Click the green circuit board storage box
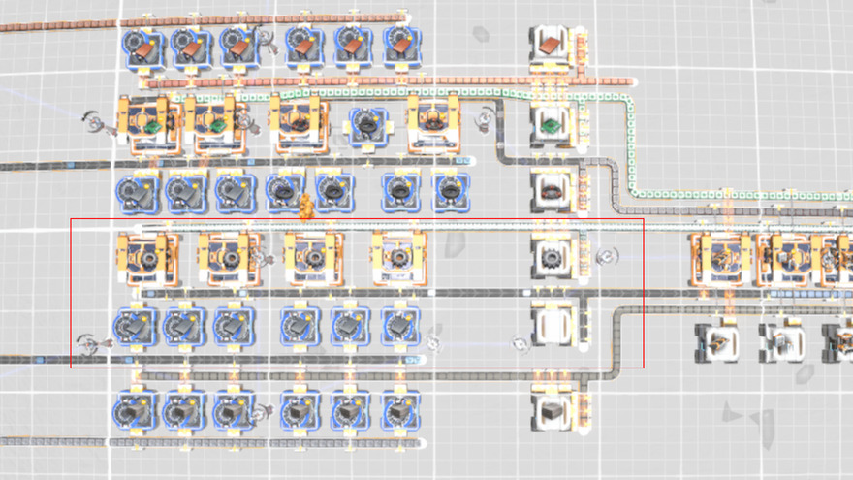853x480 pixels. click(x=550, y=123)
